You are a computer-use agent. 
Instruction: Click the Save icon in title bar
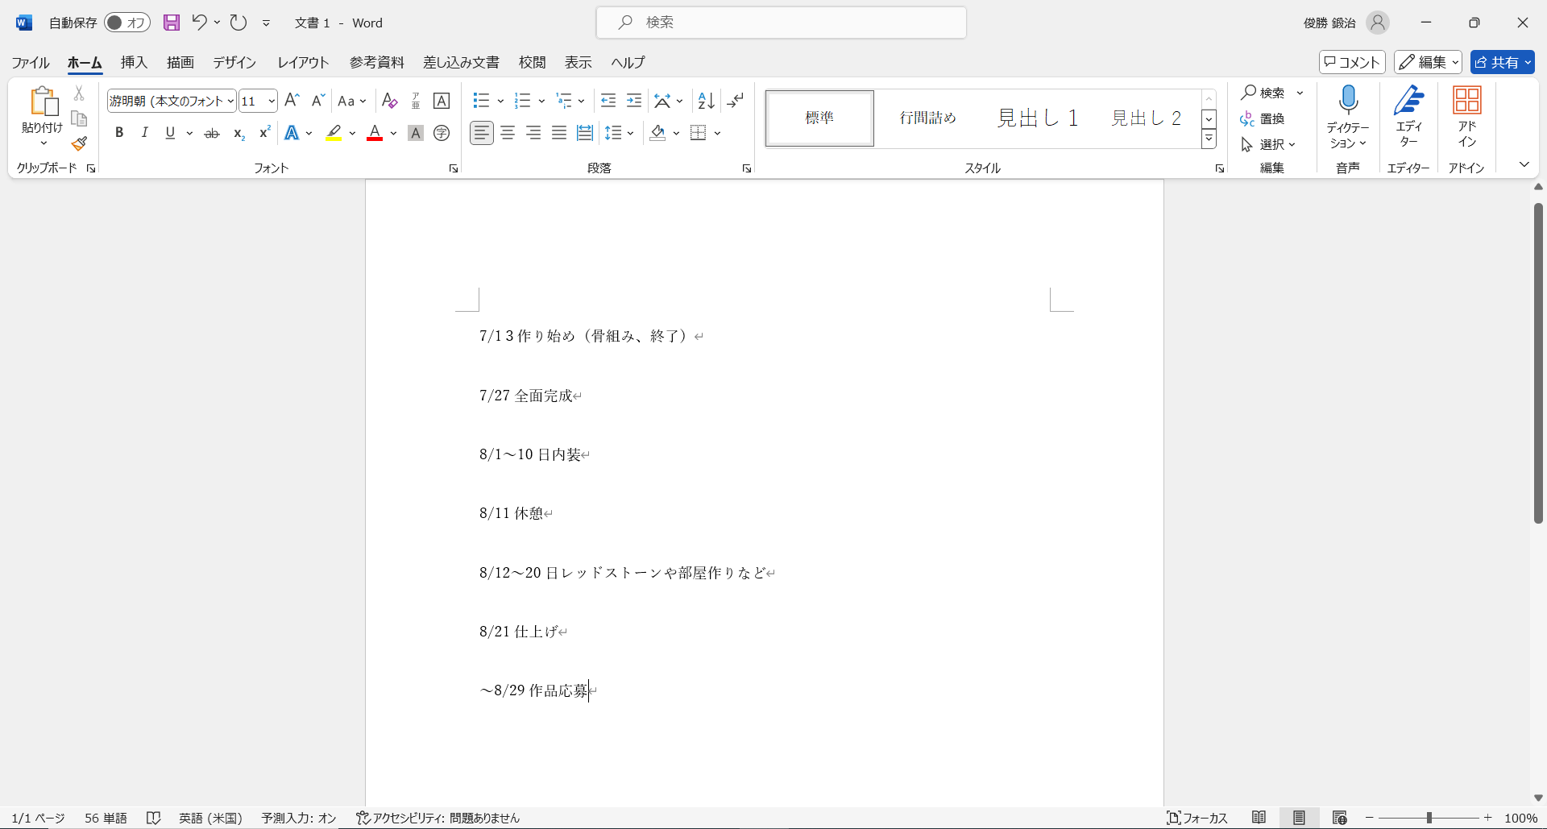[171, 23]
